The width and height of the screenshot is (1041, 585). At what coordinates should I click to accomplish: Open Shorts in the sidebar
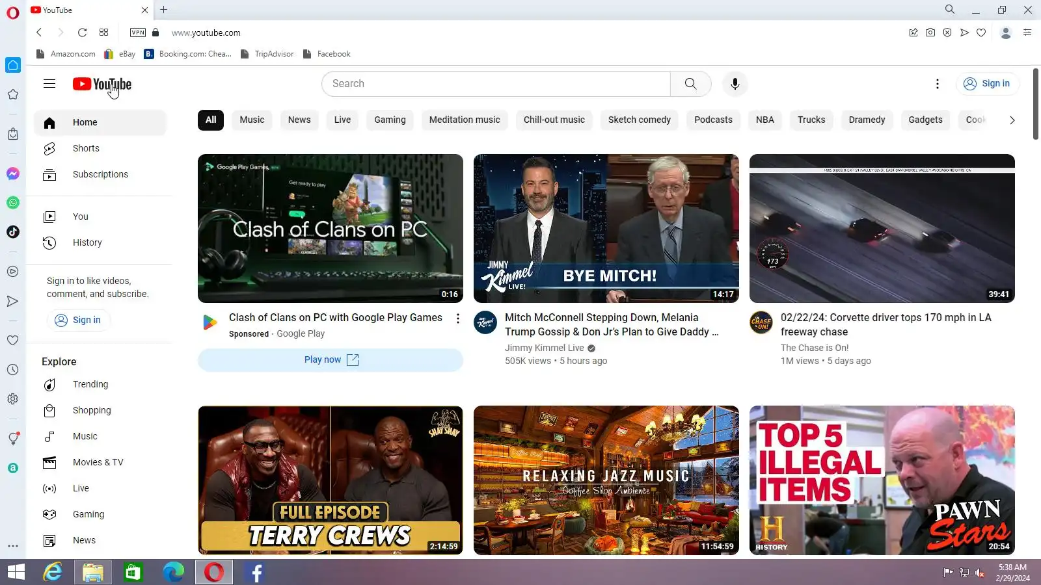point(100,148)
